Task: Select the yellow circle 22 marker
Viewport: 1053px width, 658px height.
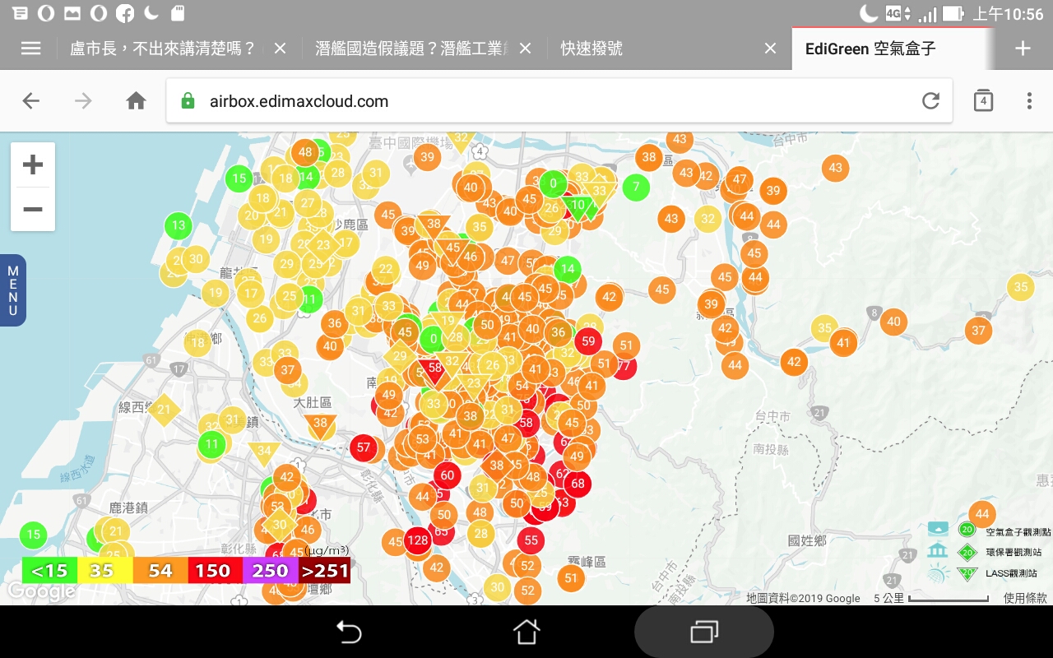Action: click(386, 269)
